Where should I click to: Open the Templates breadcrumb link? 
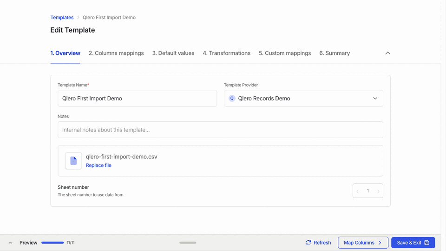pyautogui.click(x=62, y=17)
